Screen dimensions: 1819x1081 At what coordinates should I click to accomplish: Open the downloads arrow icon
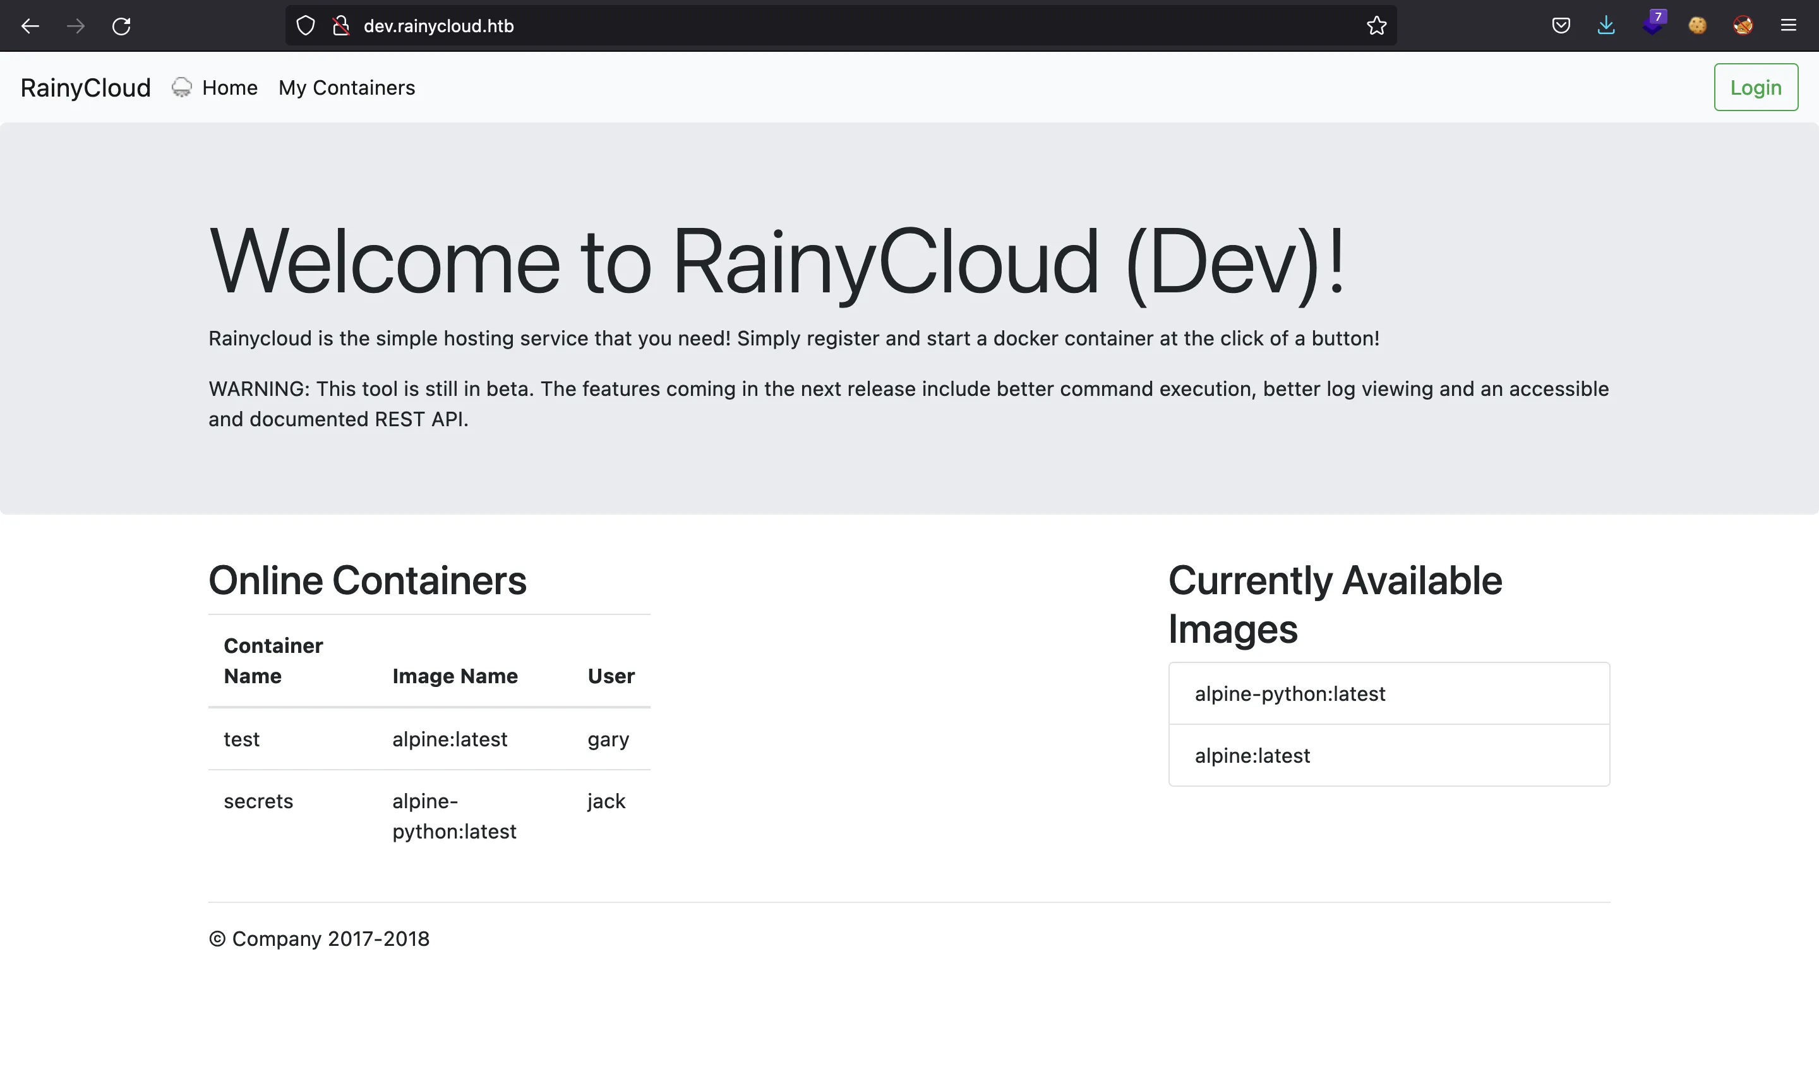pyautogui.click(x=1606, y=25)
